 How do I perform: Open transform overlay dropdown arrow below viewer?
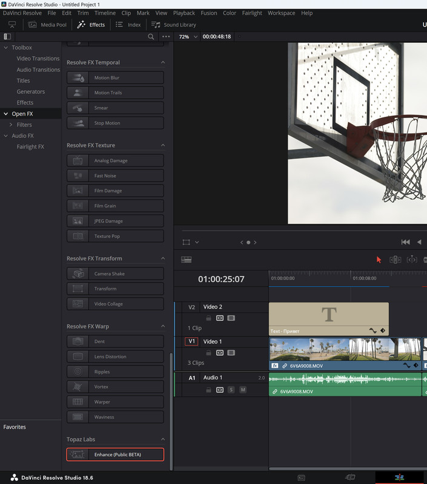(x=197, y=243)
